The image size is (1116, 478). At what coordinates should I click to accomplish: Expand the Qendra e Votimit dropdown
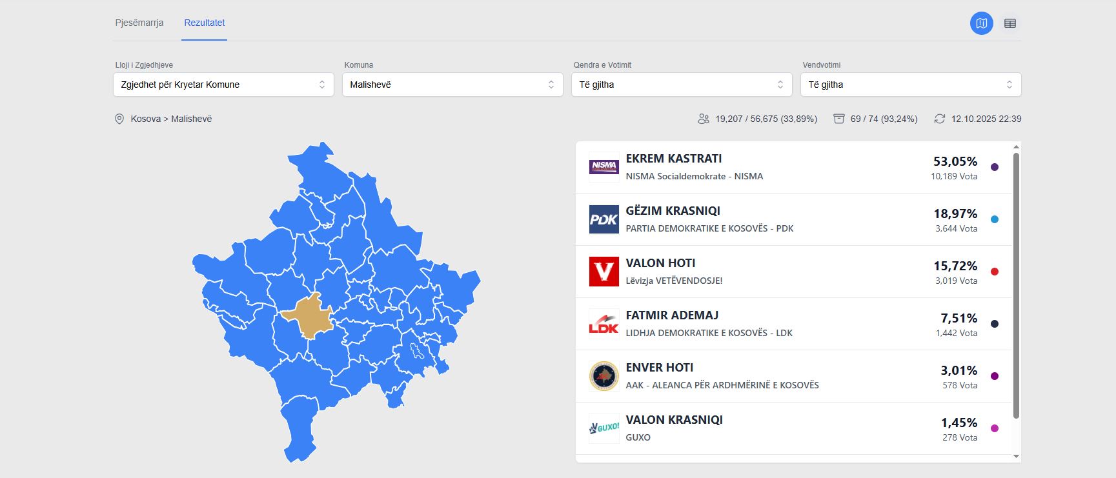click(682, 85)
